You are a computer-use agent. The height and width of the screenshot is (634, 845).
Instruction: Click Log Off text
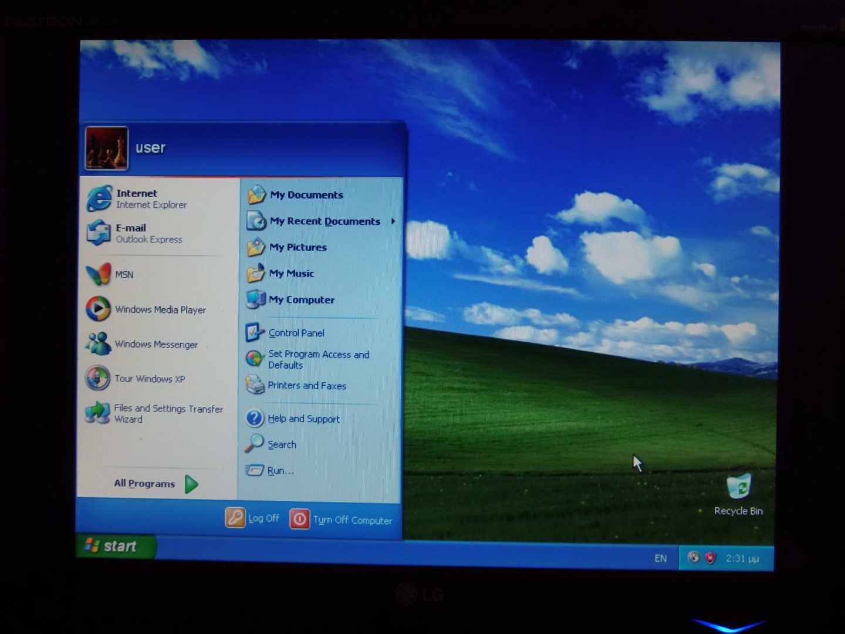[x=263, y=518]
